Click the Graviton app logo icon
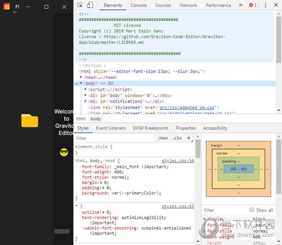Viewport: 282px width, 245px height. click(7, 7)
